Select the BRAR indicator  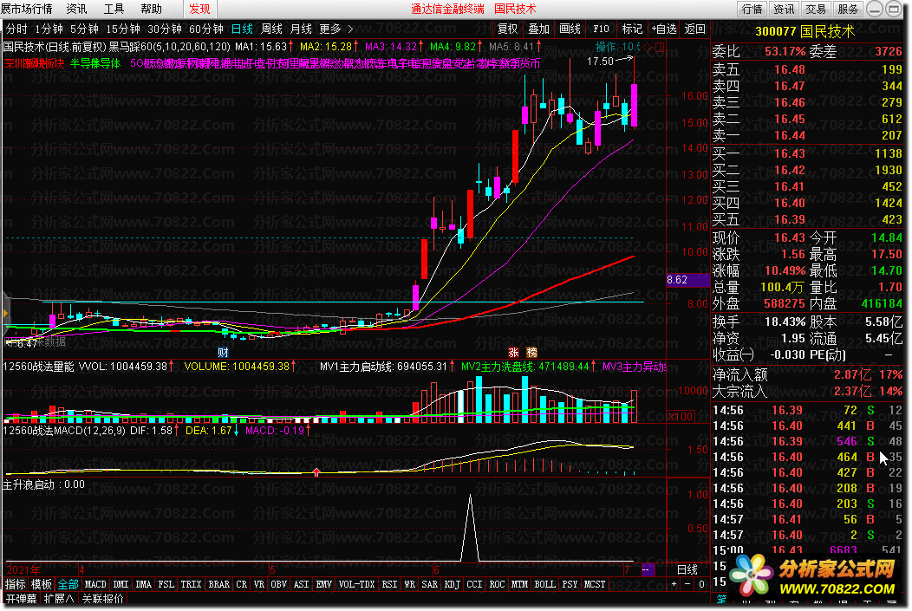(x=218, y=584)
